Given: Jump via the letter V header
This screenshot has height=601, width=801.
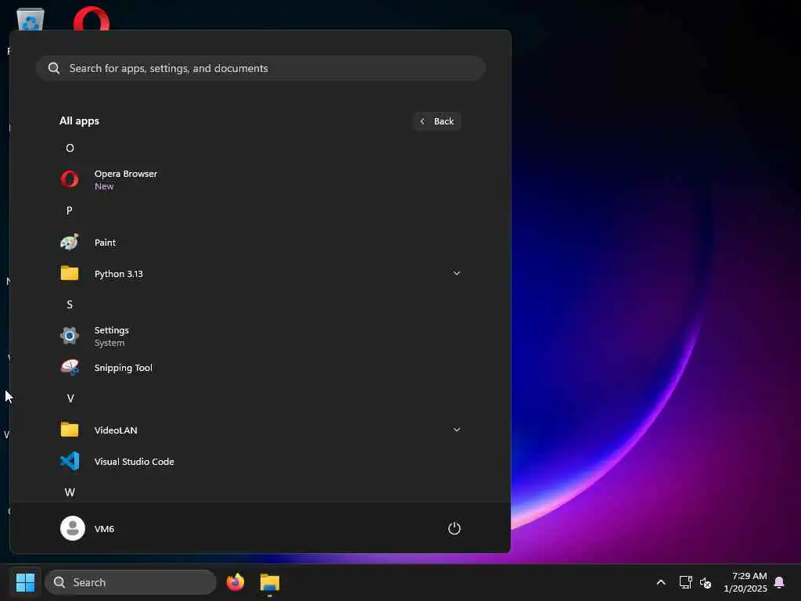Looking at the screenshot, I should 70,398.
